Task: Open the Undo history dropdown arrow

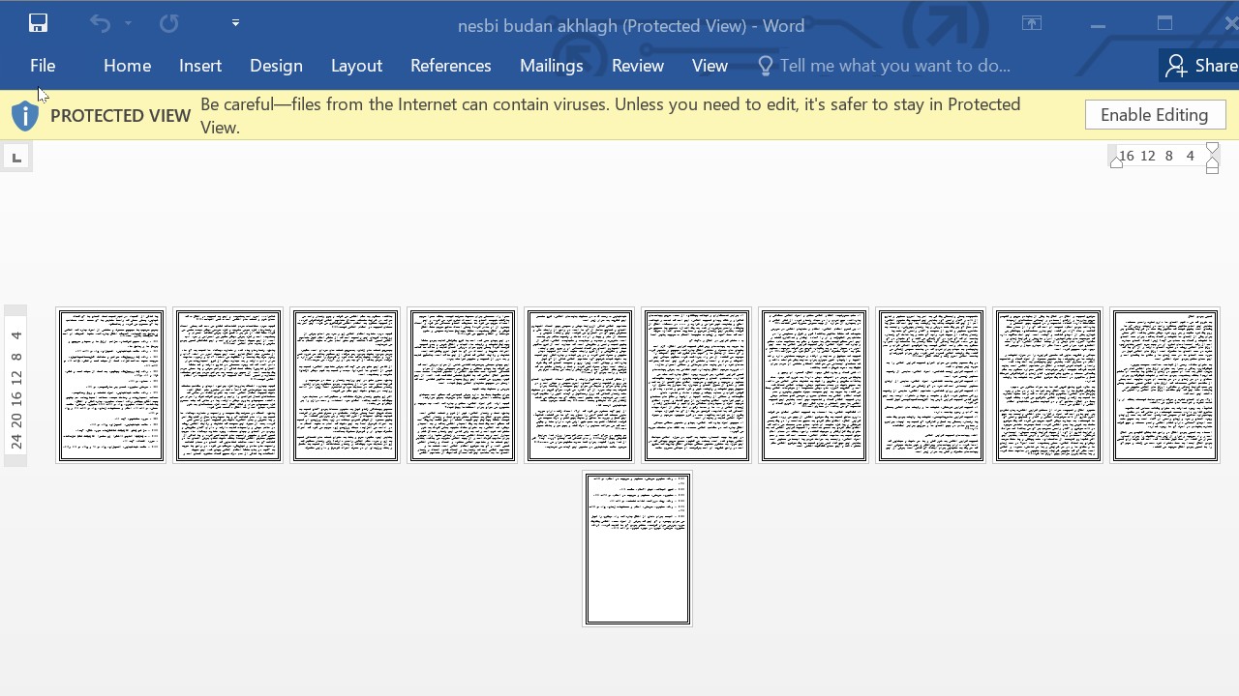Action: click(x=128, y=23)
